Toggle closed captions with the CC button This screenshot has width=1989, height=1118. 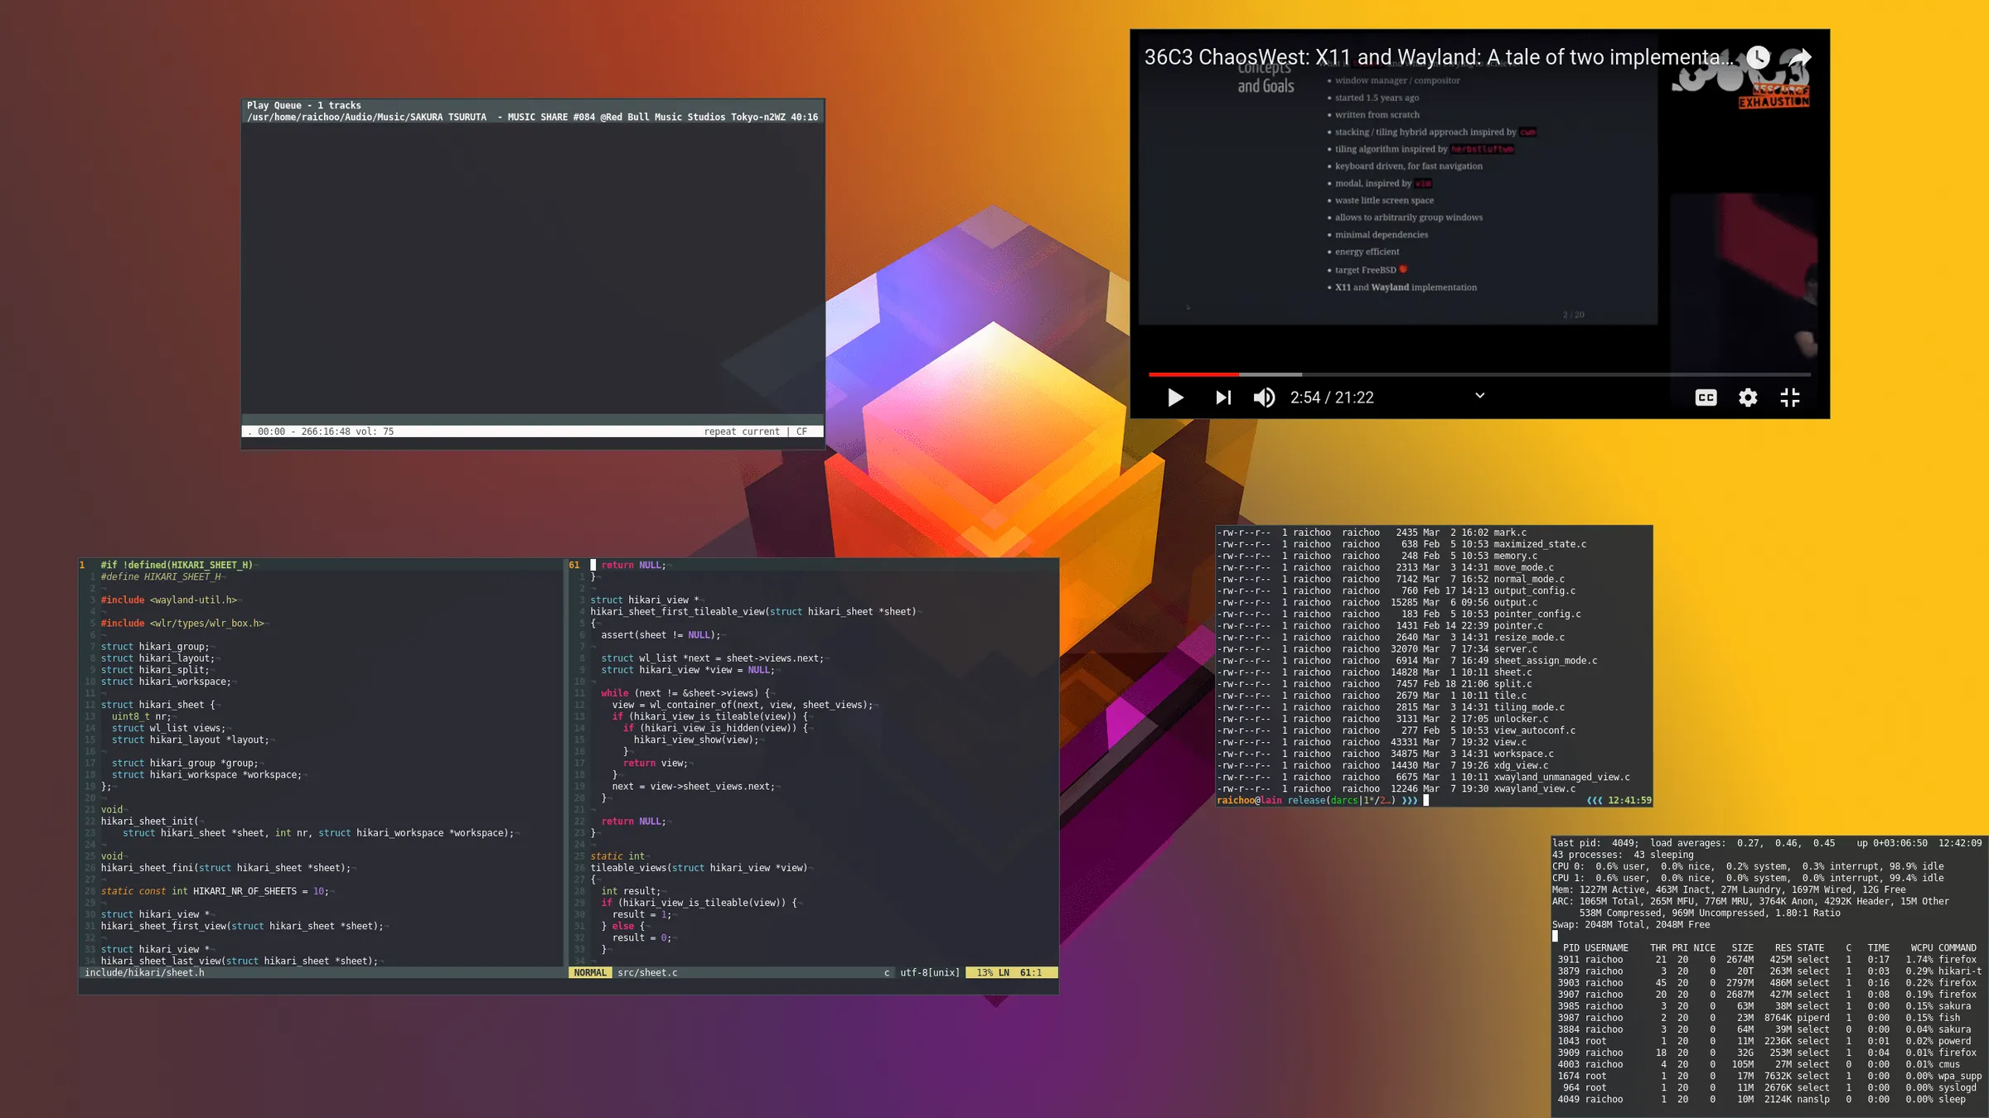pyautogui.click(x=1705, y=398)
